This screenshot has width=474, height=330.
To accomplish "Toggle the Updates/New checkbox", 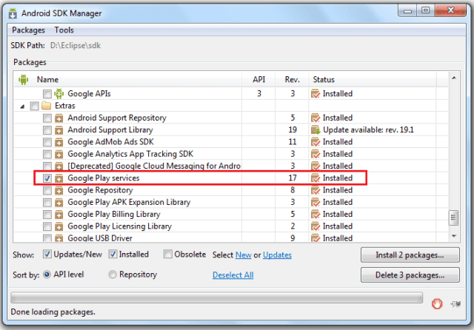I will (47, 255).
